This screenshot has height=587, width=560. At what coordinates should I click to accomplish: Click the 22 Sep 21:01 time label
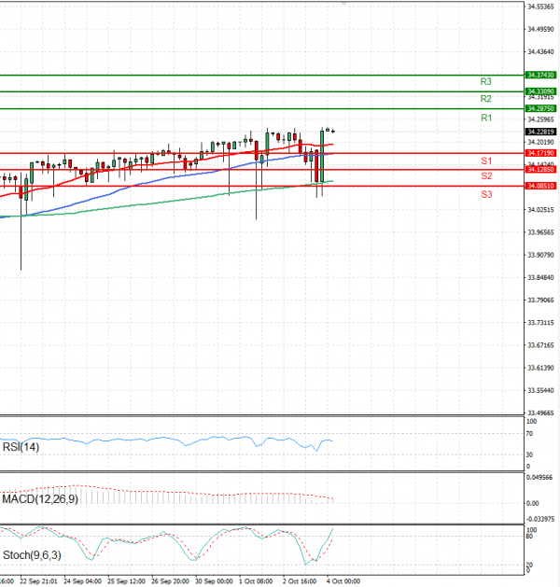pyautogui.click(x=39, y=581)
